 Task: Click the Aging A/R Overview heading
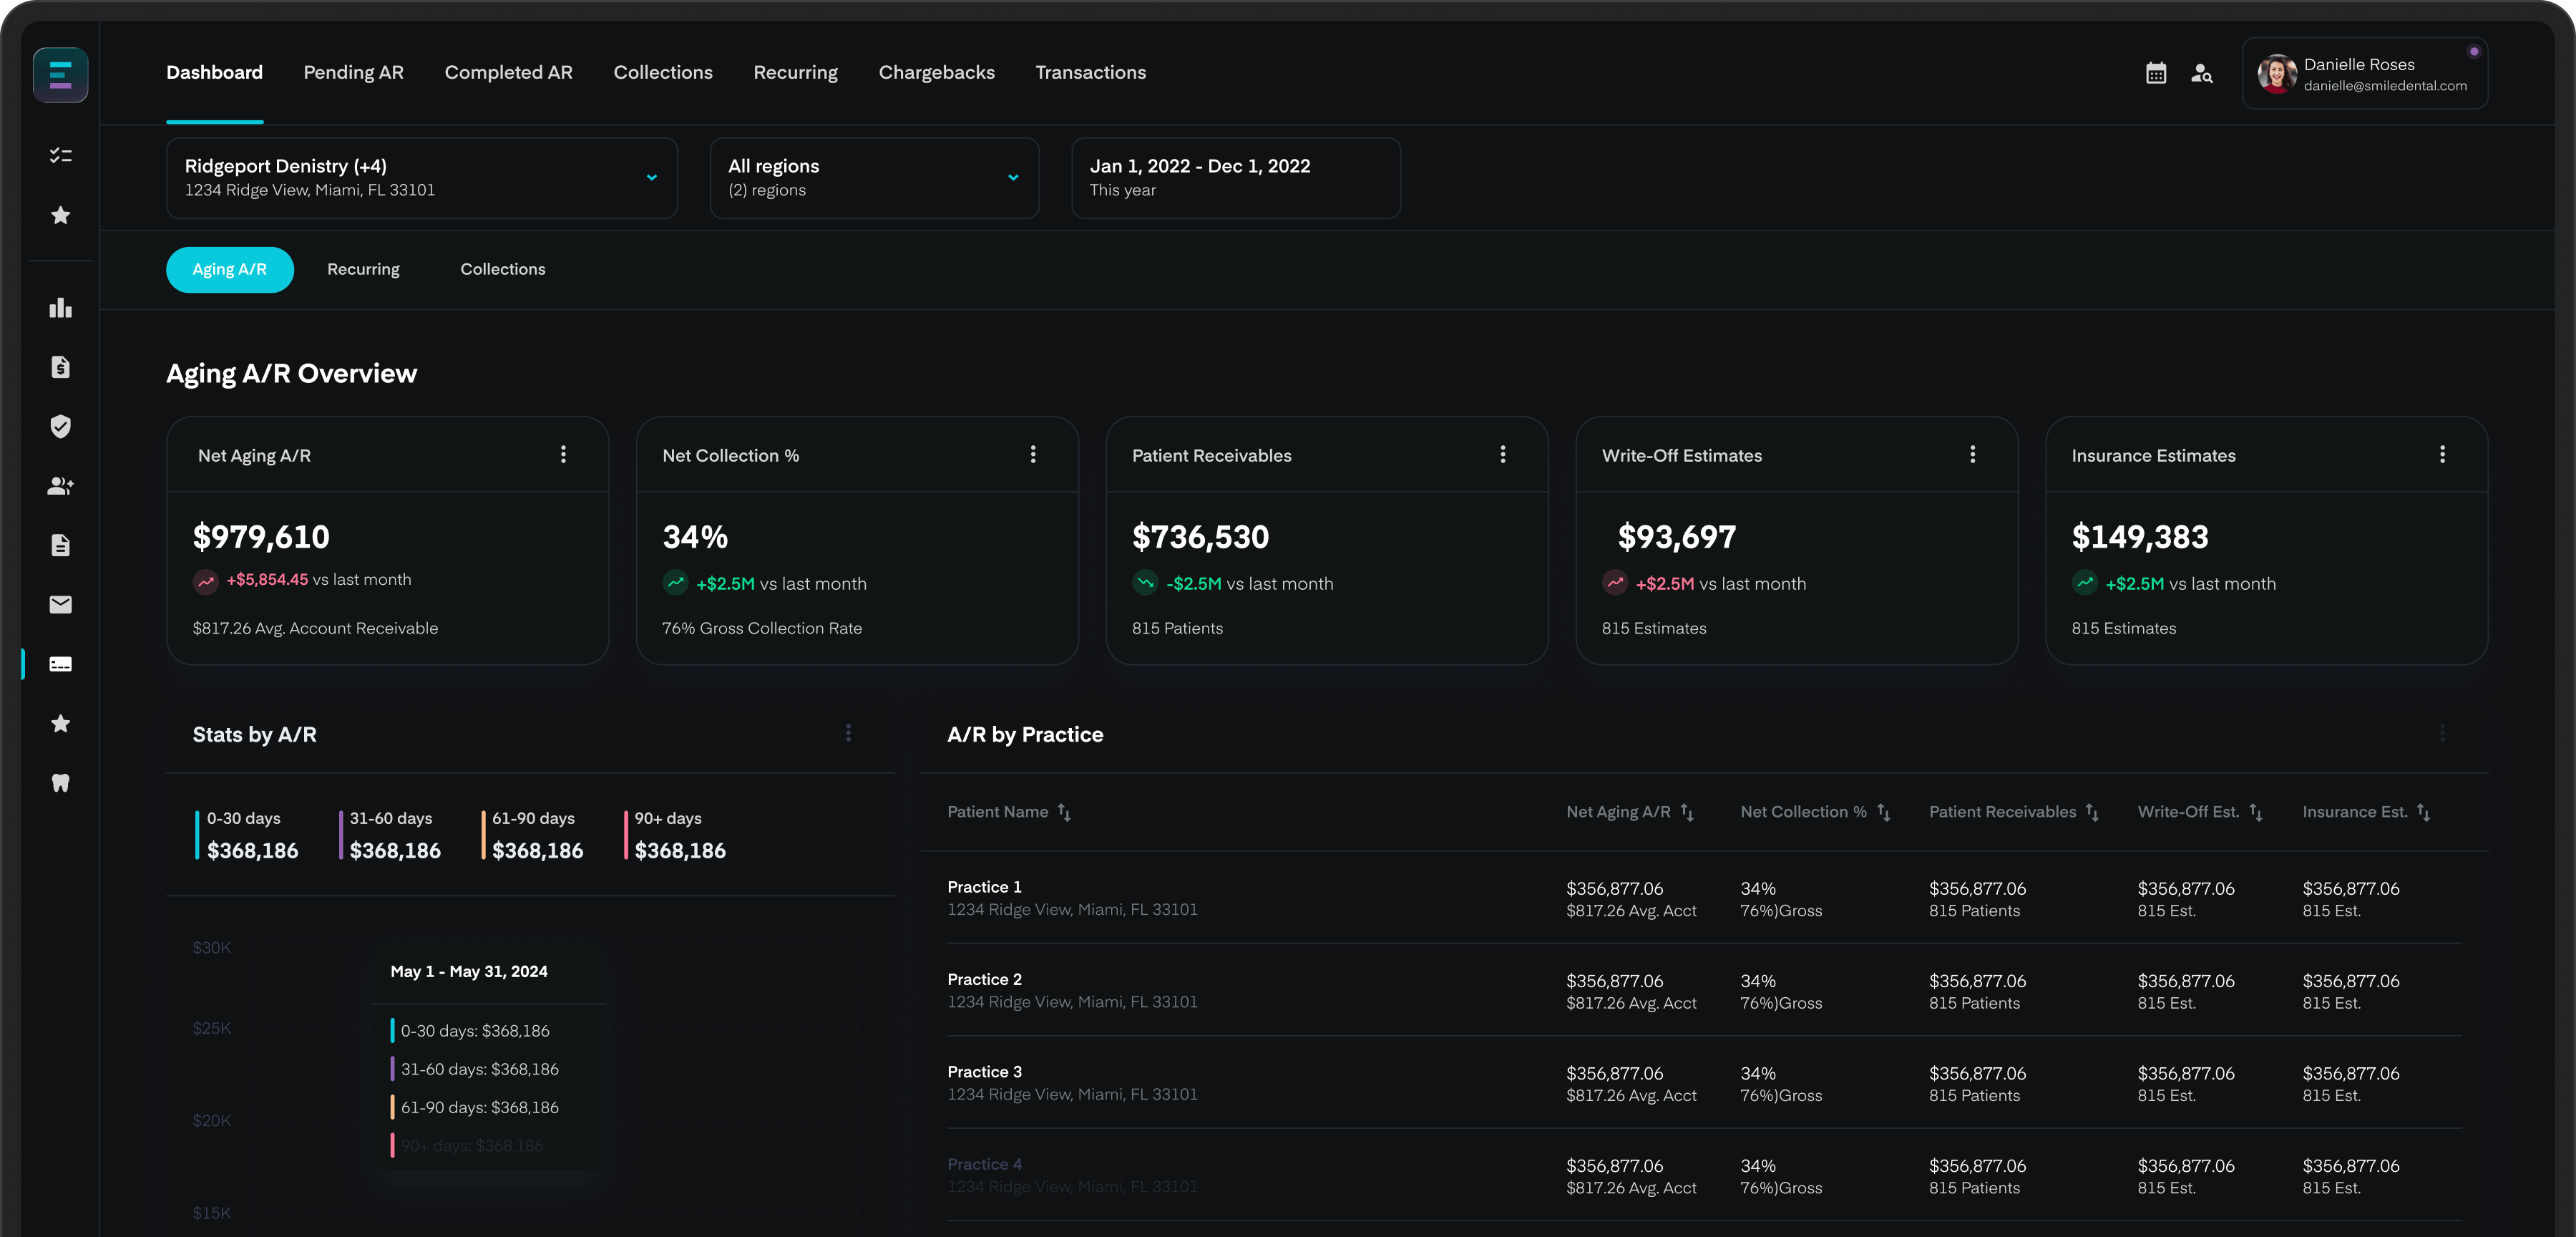[x=291, y=373]
